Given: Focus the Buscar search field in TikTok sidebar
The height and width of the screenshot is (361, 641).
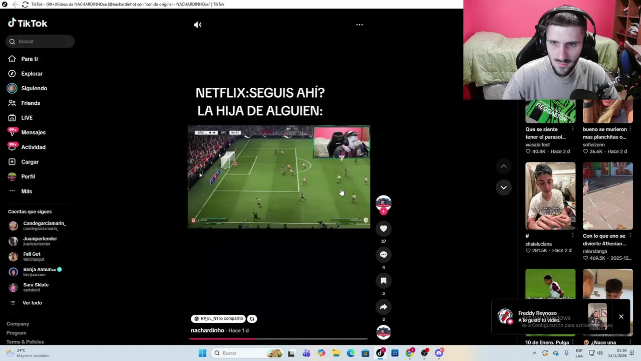Looking at the screenshot, I should [x=40, y=42].
